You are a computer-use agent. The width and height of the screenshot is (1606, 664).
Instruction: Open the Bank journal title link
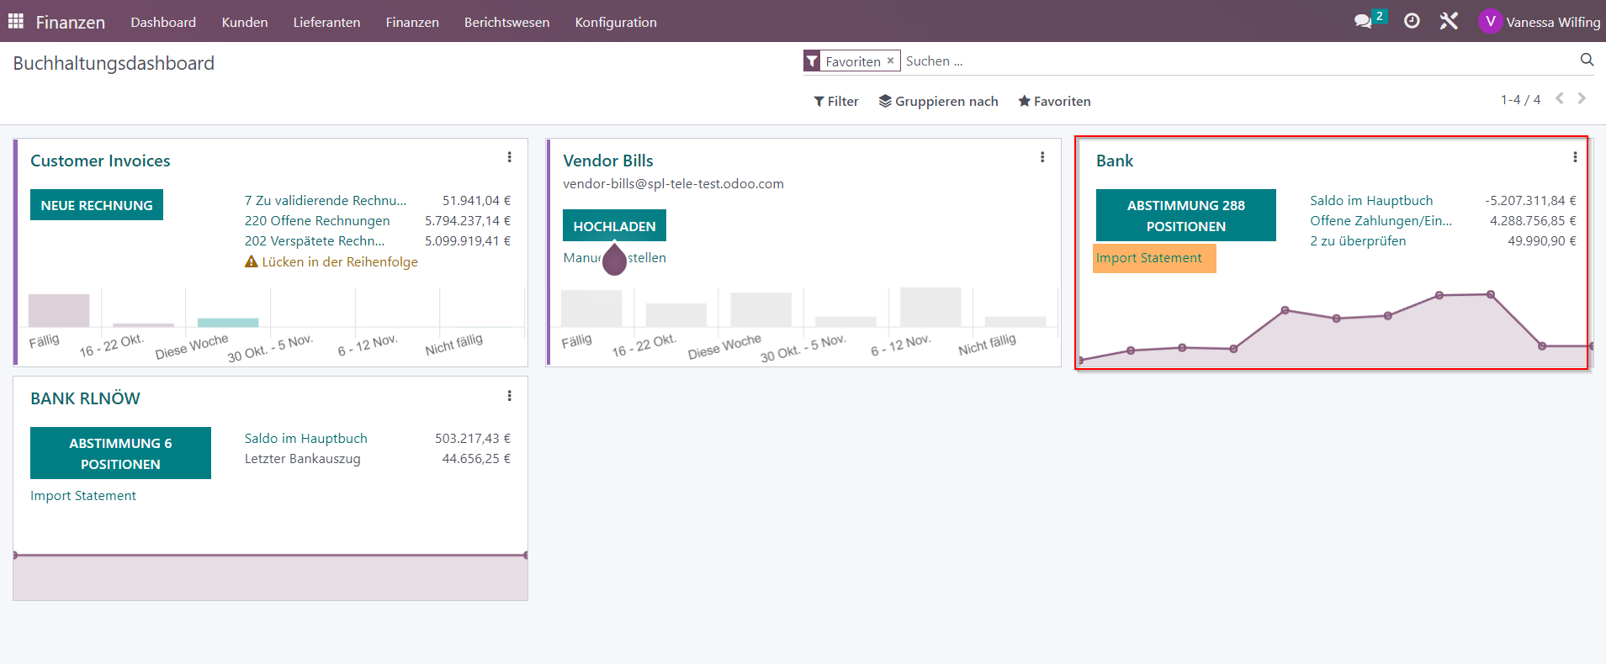point(1115,161)
